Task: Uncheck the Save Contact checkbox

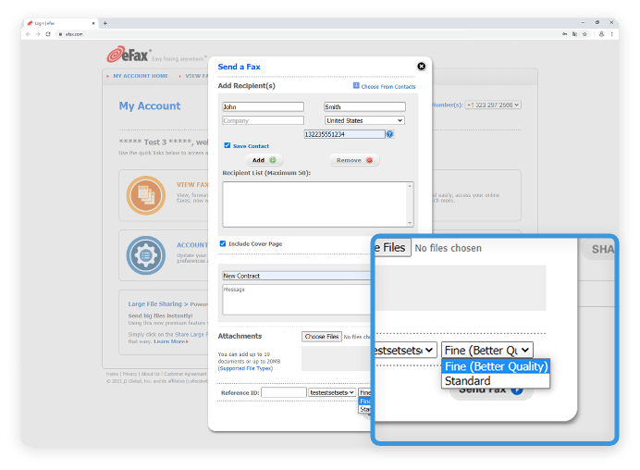Action: coord(228,145)
